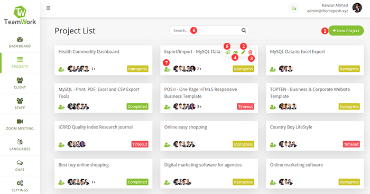Image resolution: width=370 pixels, height=194 pixels.
Task: Click Kawsar Ahmed name in header
Action: pos(335,5)
